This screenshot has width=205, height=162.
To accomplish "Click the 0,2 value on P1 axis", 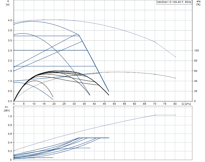I will [10, 151].
